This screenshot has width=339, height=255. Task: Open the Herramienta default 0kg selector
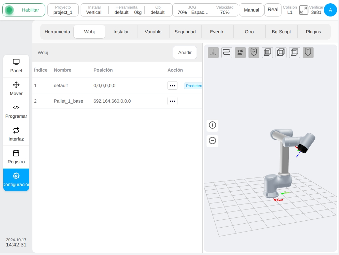(127, 10)
